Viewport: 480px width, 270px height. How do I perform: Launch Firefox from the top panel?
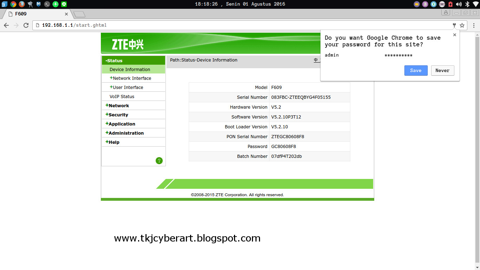[x=22, y=4]
